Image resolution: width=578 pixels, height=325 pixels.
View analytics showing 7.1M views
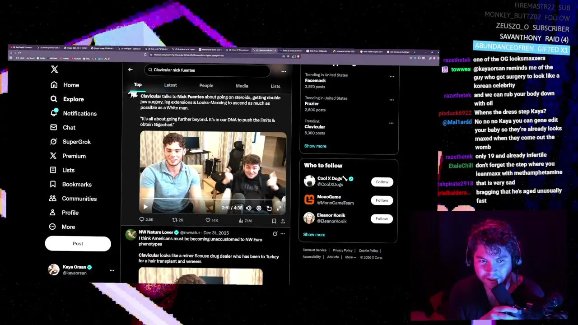click(245, 221)
